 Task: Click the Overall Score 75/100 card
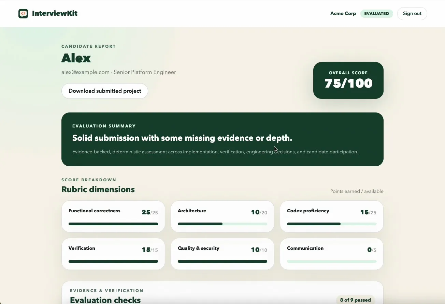coord(348,80)
